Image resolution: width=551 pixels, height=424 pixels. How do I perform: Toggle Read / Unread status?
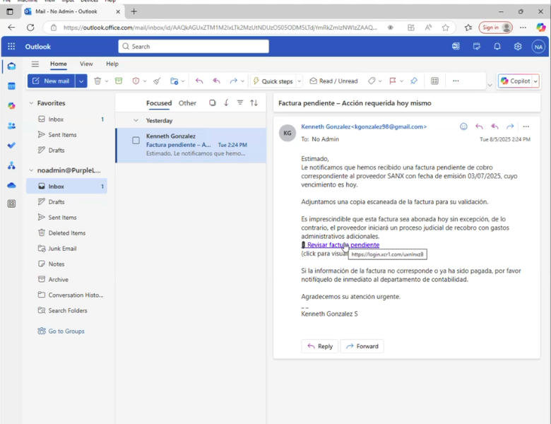pyautogui.click(x=333, y=81)
